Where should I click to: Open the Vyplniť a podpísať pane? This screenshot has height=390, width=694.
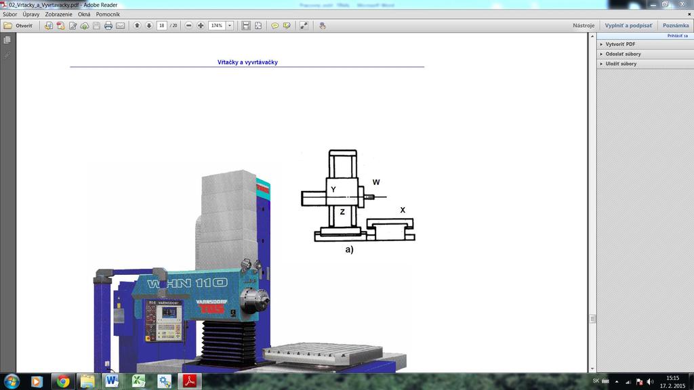point(628,26)
